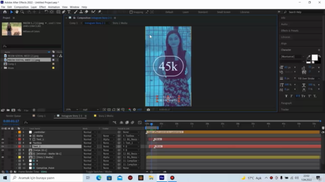Image resolution: width=325 pixels, height=182 pixels.
Task: Select the Clone Stamp tool
Action: pyautogui.click(x=81, y=12)
